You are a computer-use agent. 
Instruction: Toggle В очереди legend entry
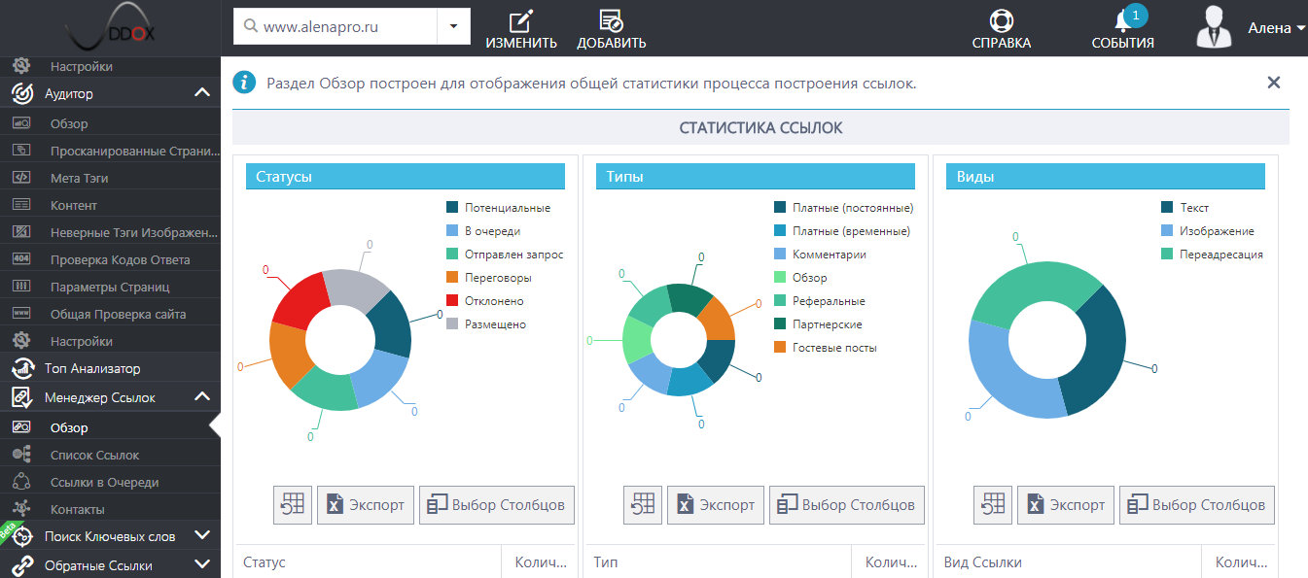click(x=483, y=231)
